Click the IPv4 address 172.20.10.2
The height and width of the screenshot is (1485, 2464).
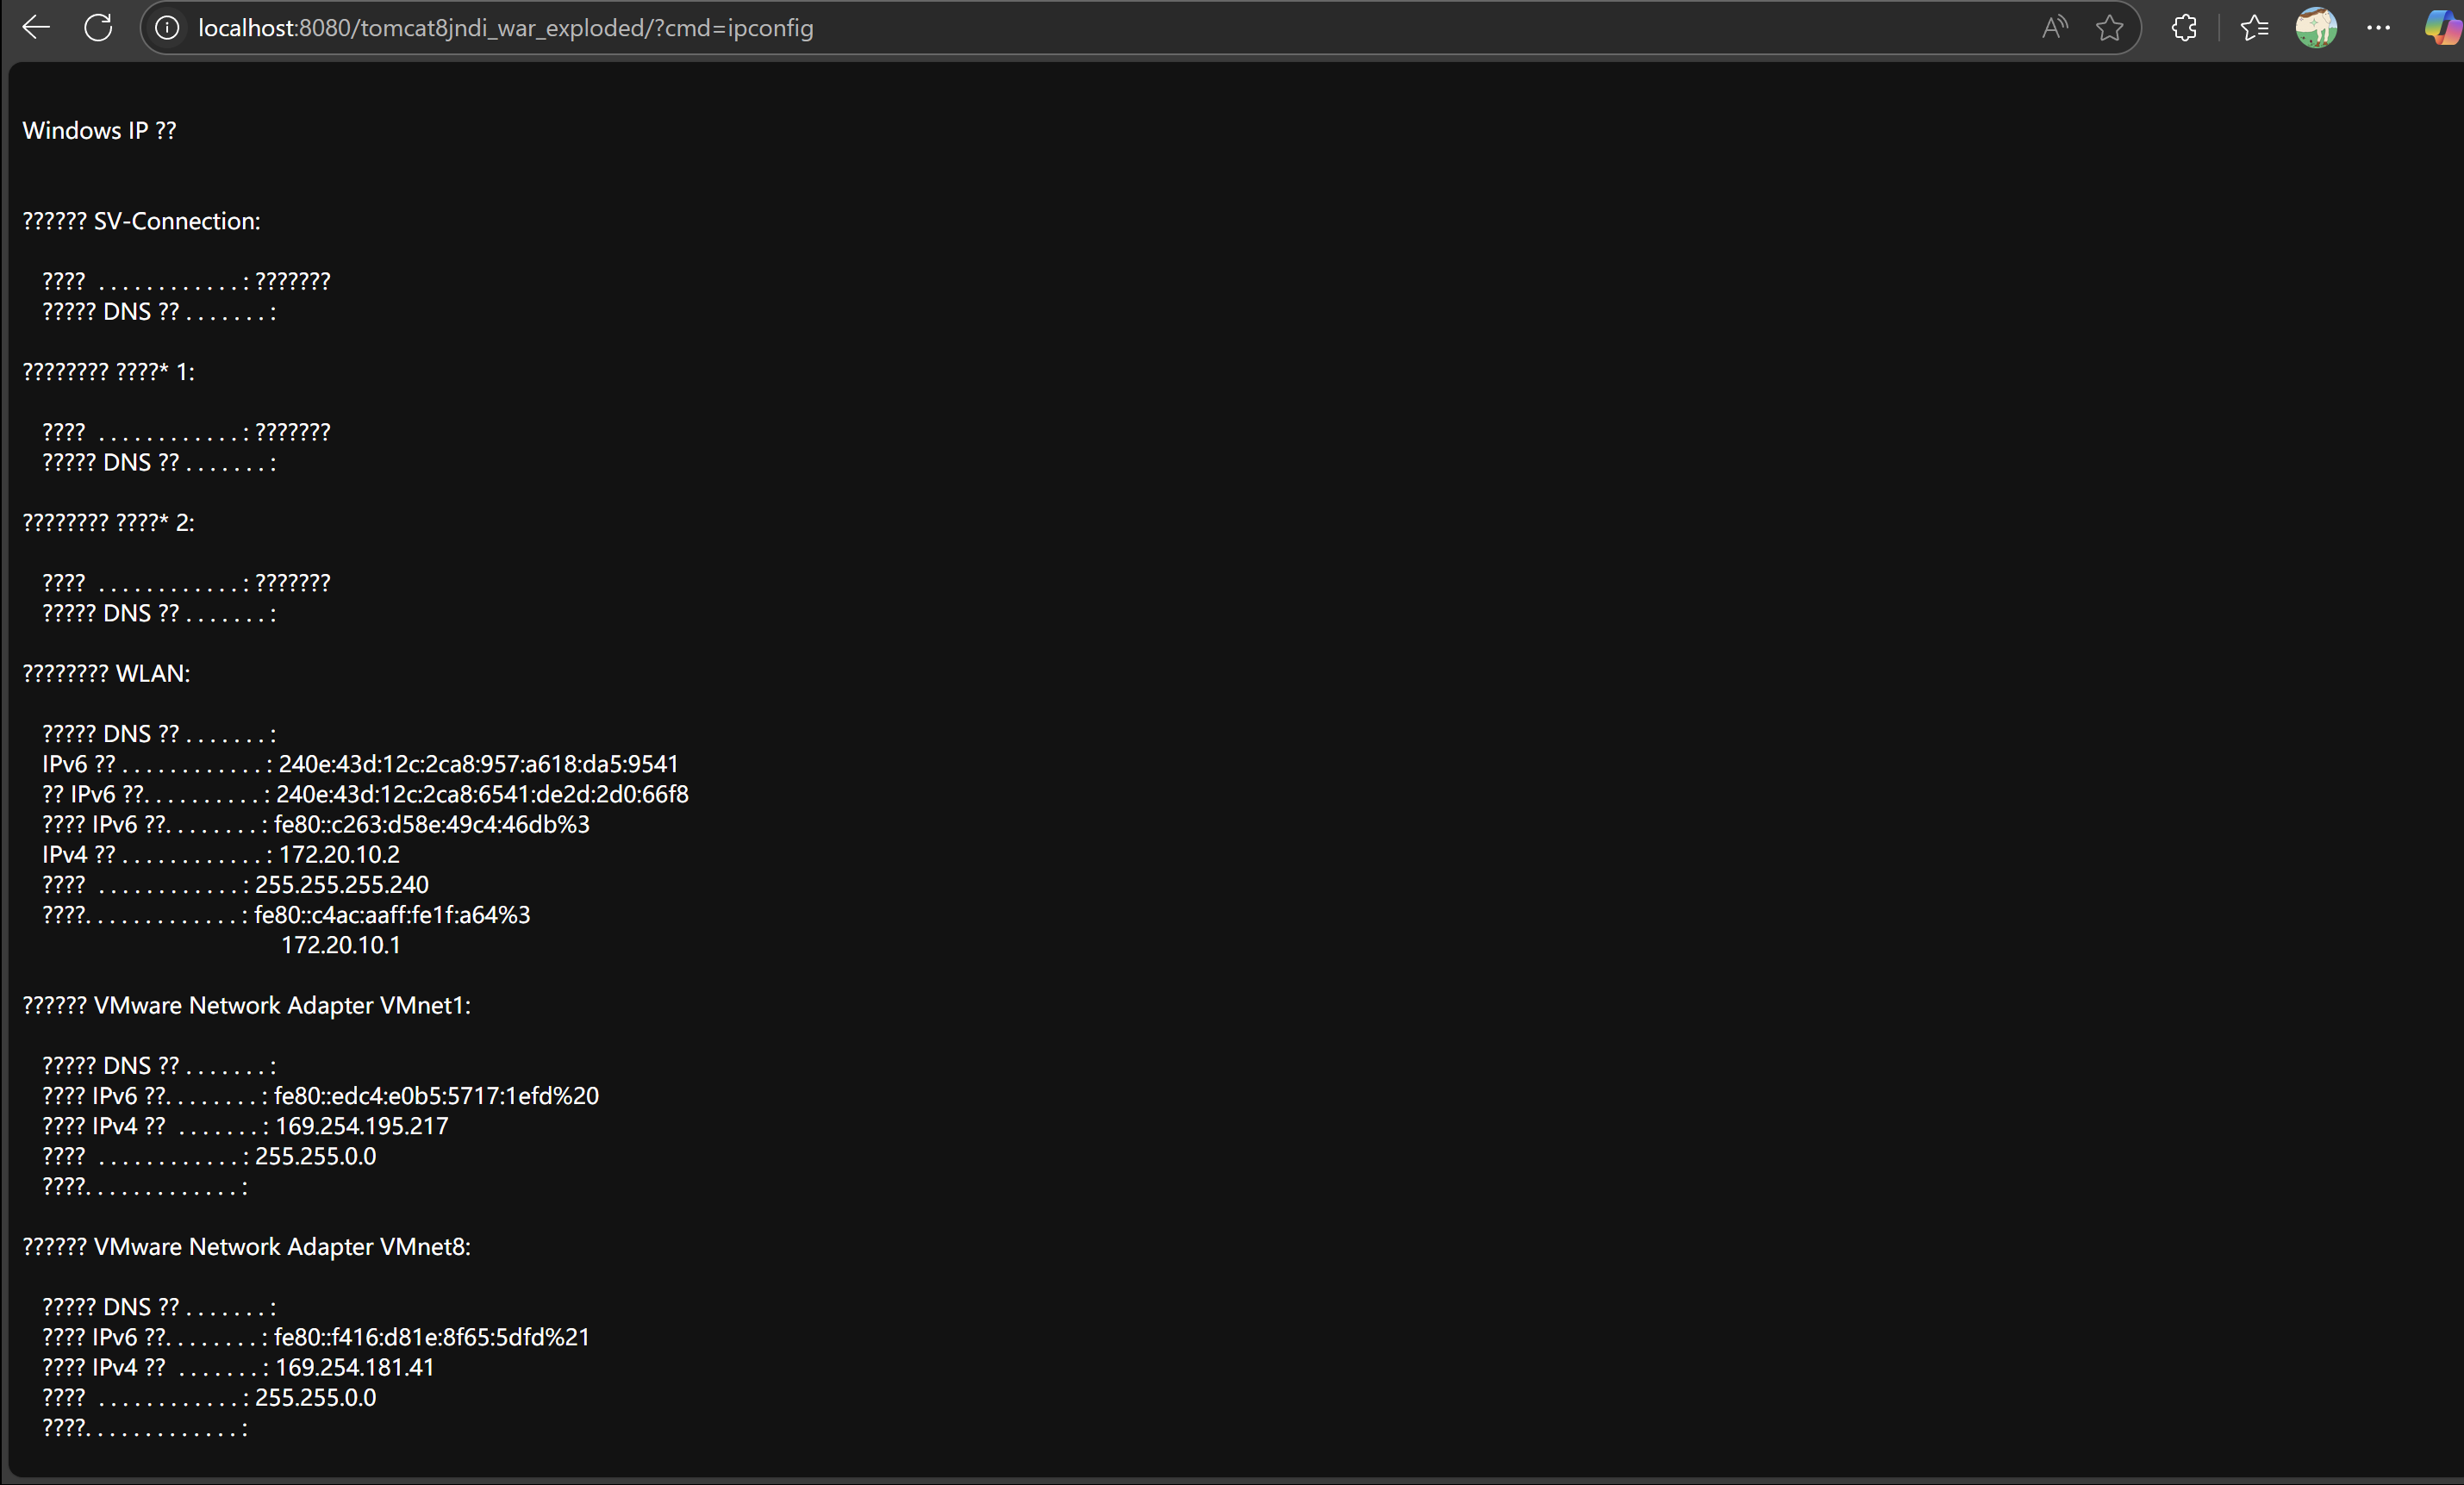coord(339,855)
